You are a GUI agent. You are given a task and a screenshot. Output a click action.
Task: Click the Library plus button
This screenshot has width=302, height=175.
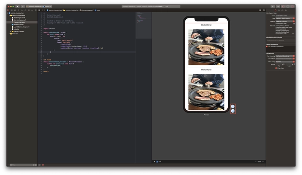(273, 6)
